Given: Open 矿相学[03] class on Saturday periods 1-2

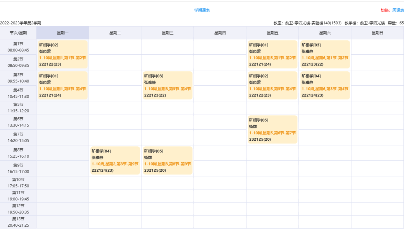Looking at the screenshot, I should (325, 54).
